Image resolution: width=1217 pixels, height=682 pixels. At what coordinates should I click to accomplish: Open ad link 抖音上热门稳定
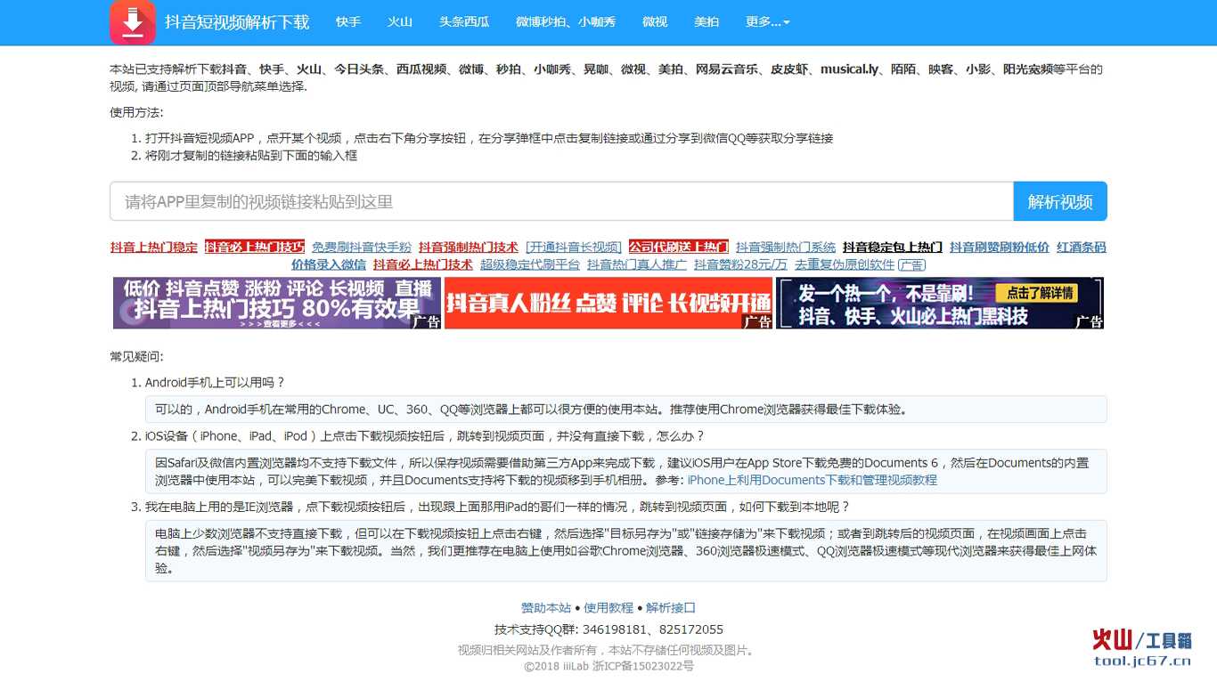[x=154, y=248]
